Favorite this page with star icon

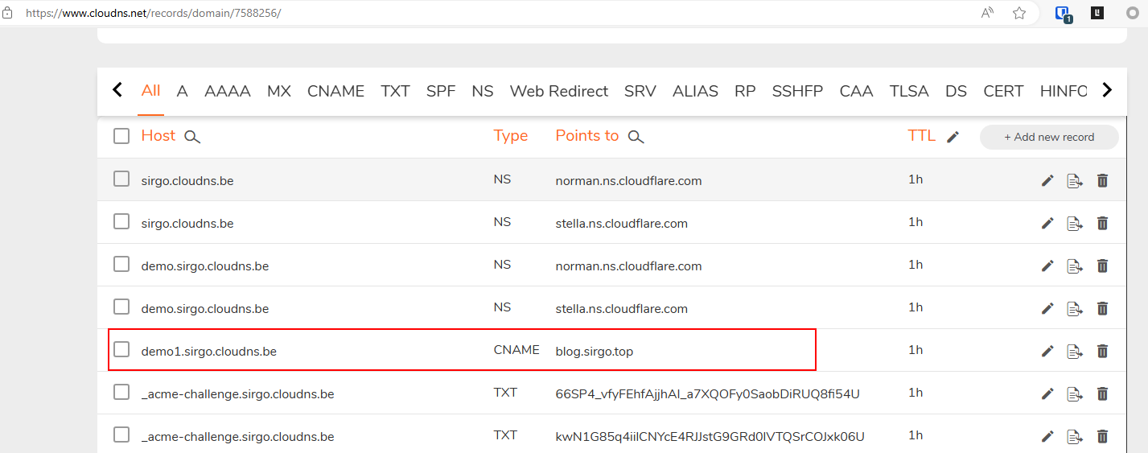pyautogui.click(x=1019, y=13)
